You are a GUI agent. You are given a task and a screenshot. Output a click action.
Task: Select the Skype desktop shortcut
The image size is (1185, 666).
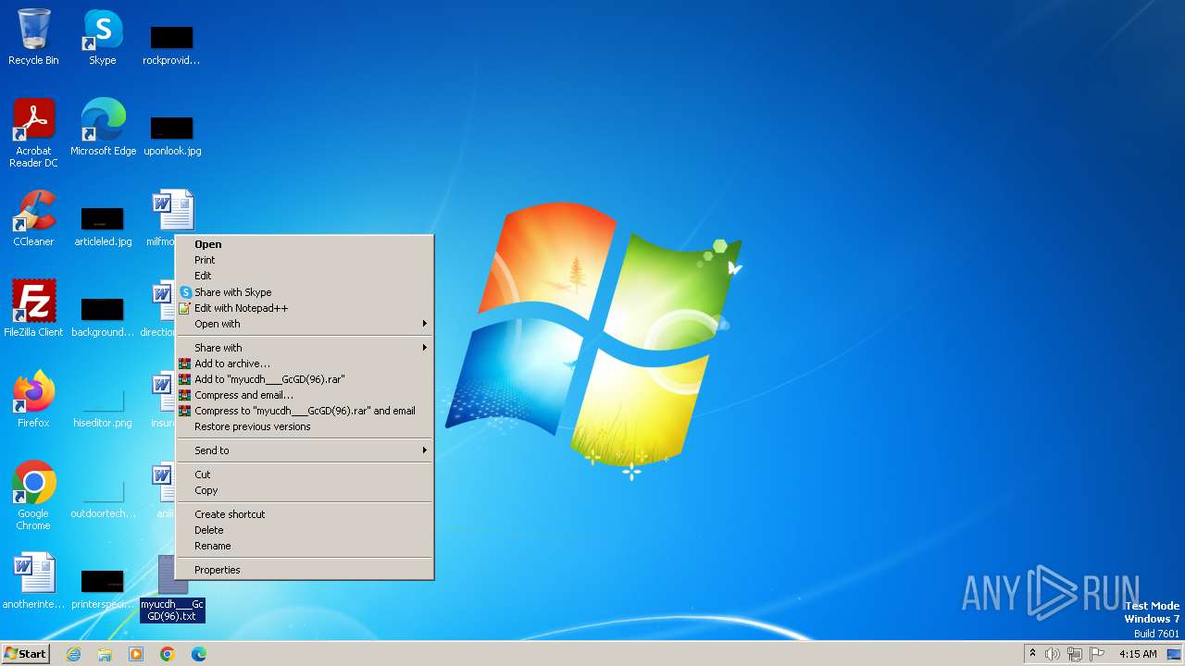103,37
